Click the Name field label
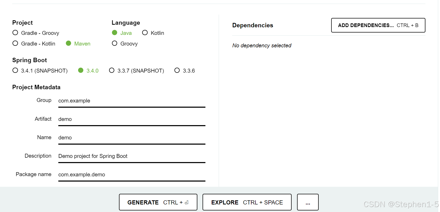This screenshot has height=212, width=440. point(44,137)
